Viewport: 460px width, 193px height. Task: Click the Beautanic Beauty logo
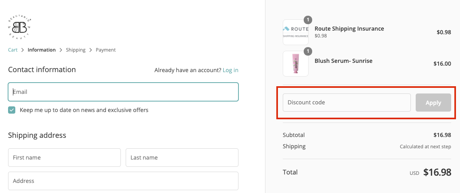[20, 27]
